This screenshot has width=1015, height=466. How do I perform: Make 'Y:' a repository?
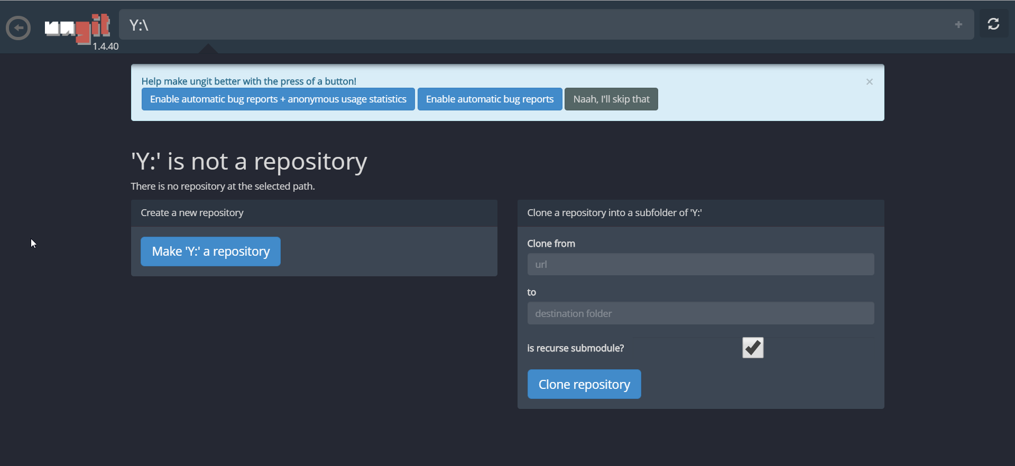[x=210, y=251]
